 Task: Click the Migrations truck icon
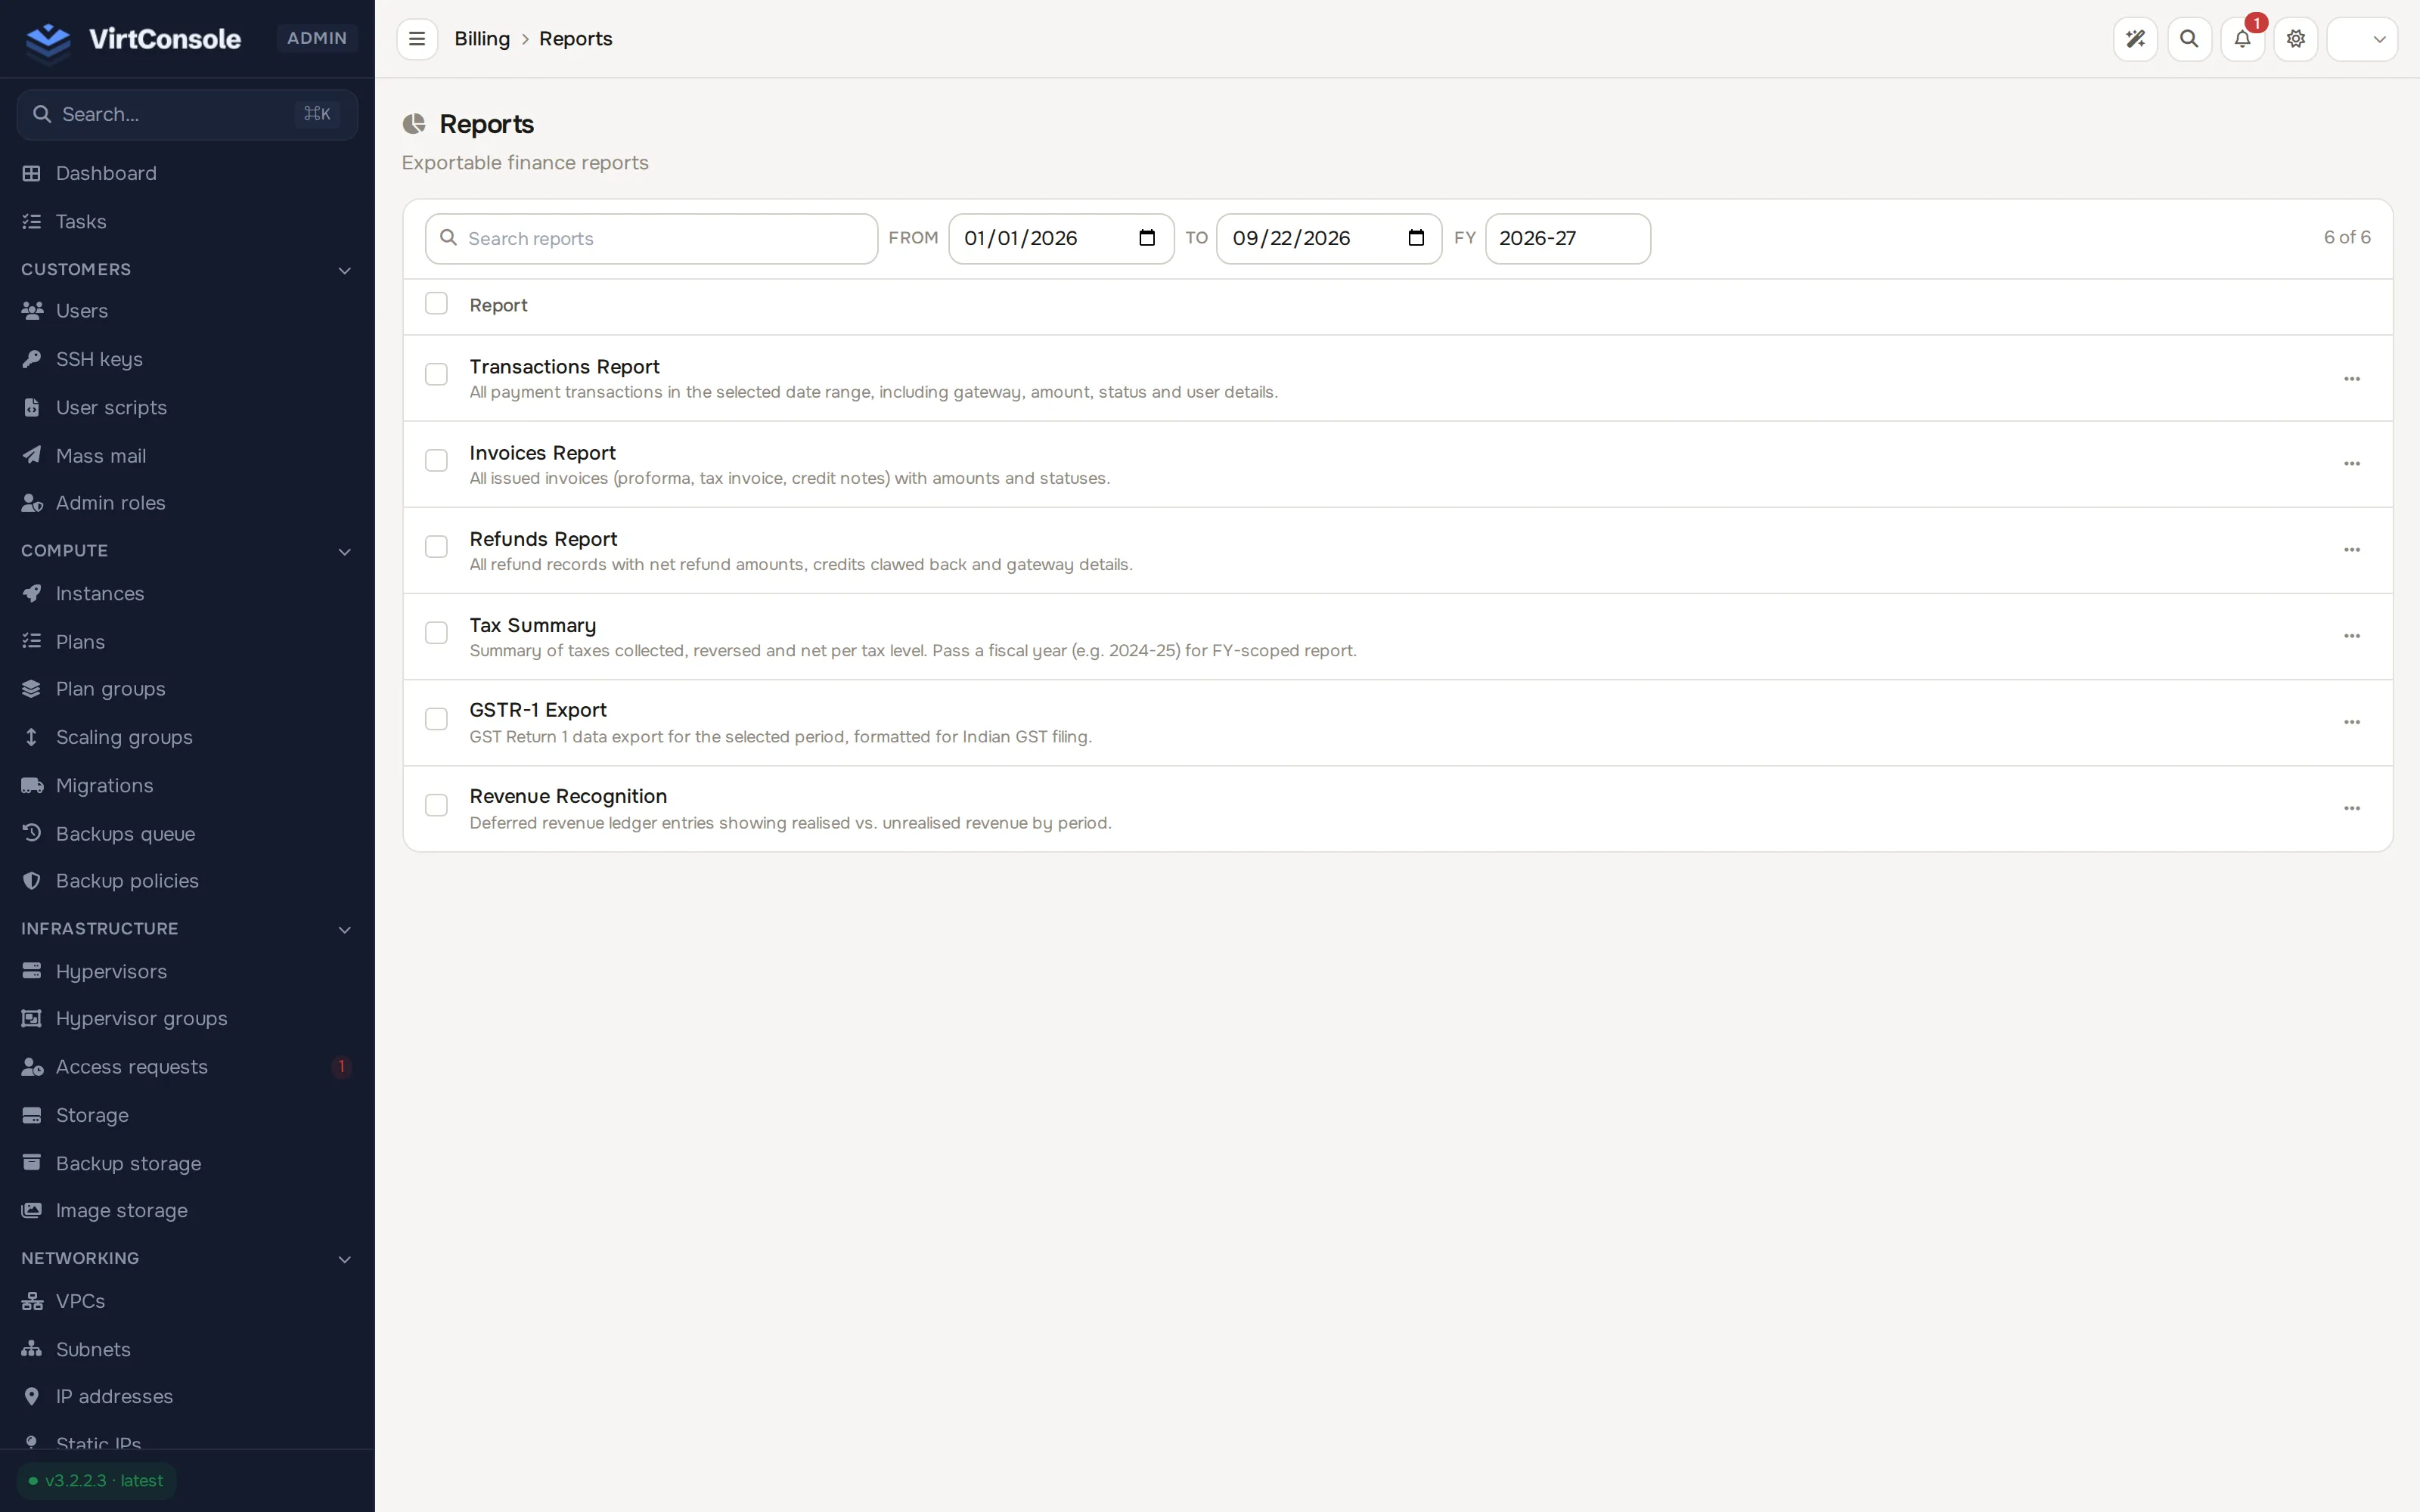32,785
